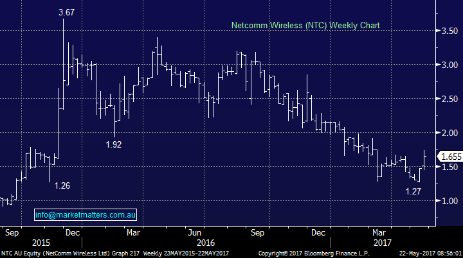
Task: Click the 1.27 low price label
Action: [x=413, y=191]
